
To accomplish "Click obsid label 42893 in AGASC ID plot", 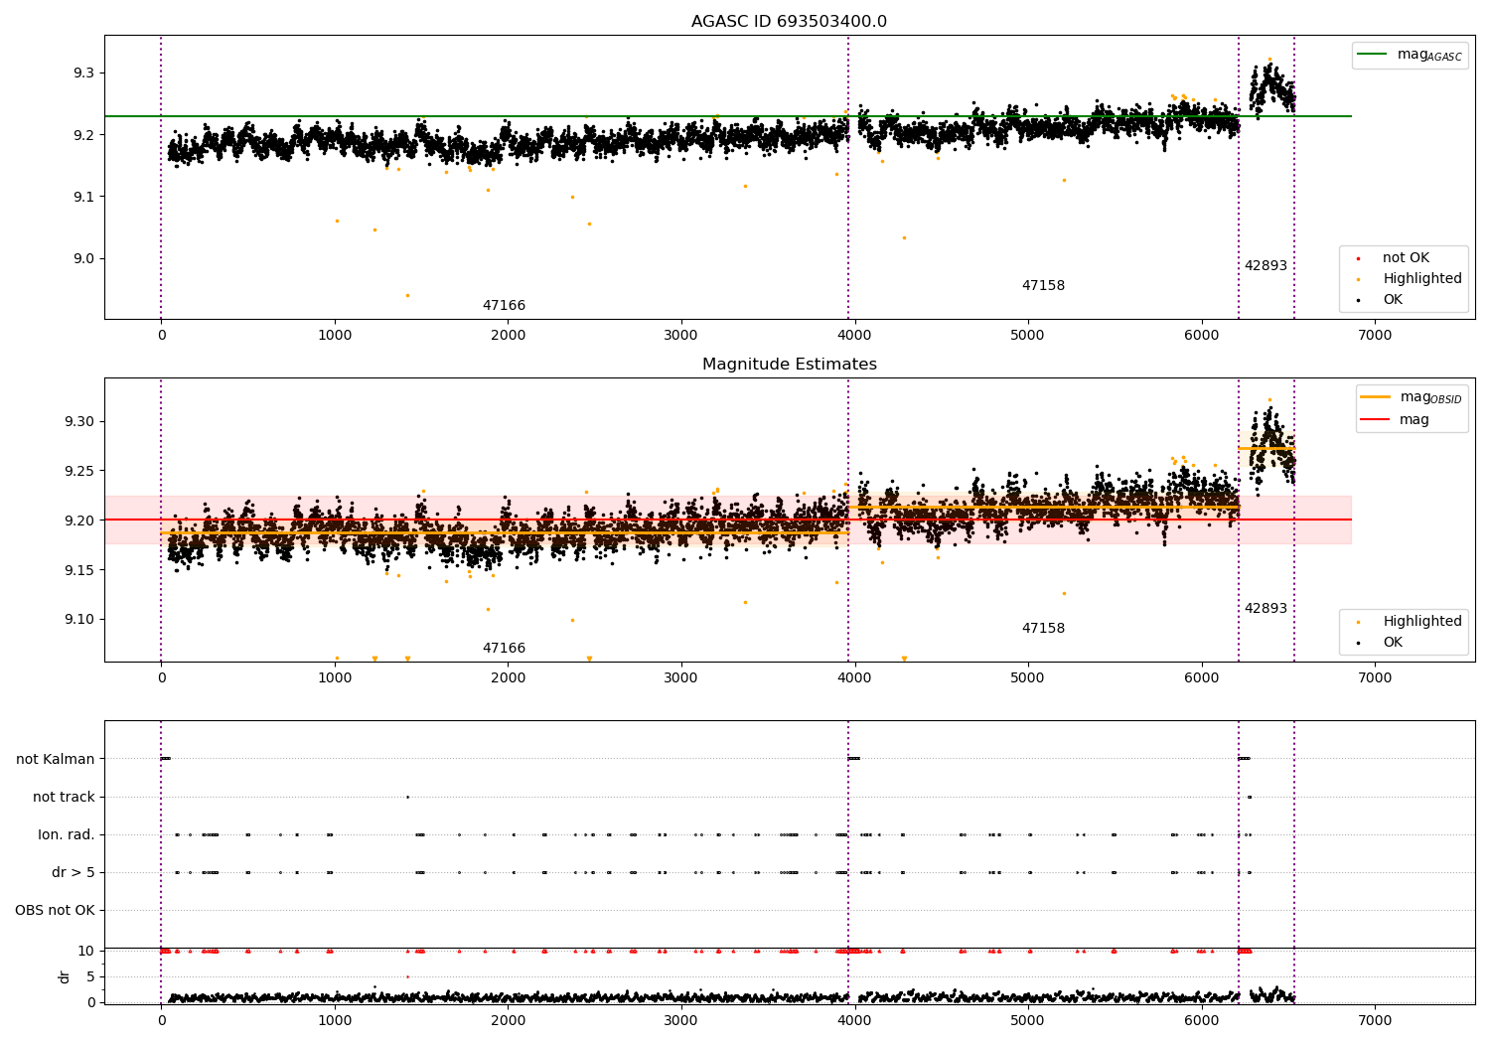I will coord(1266,265).
